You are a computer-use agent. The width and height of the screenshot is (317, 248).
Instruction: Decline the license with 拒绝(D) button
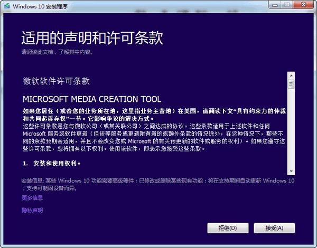(228, 228)
